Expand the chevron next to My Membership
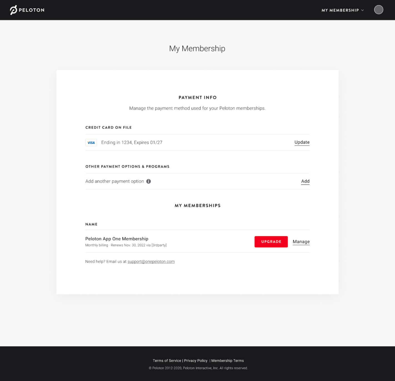The height and width of the screenshot is (381, 395). coord(362,10)
